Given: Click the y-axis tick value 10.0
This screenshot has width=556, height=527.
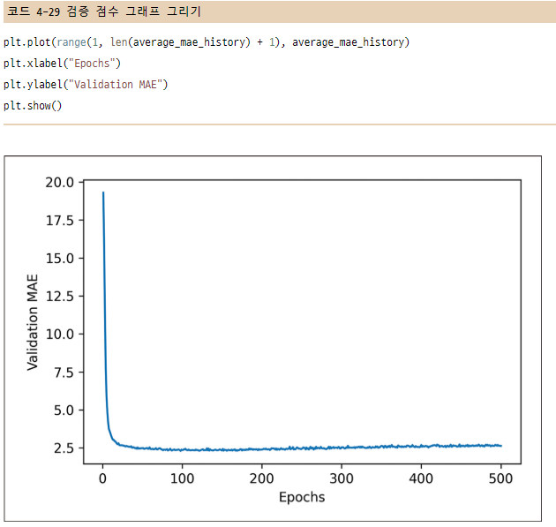Looking at the screenshot, I should (x=60, y=334).
